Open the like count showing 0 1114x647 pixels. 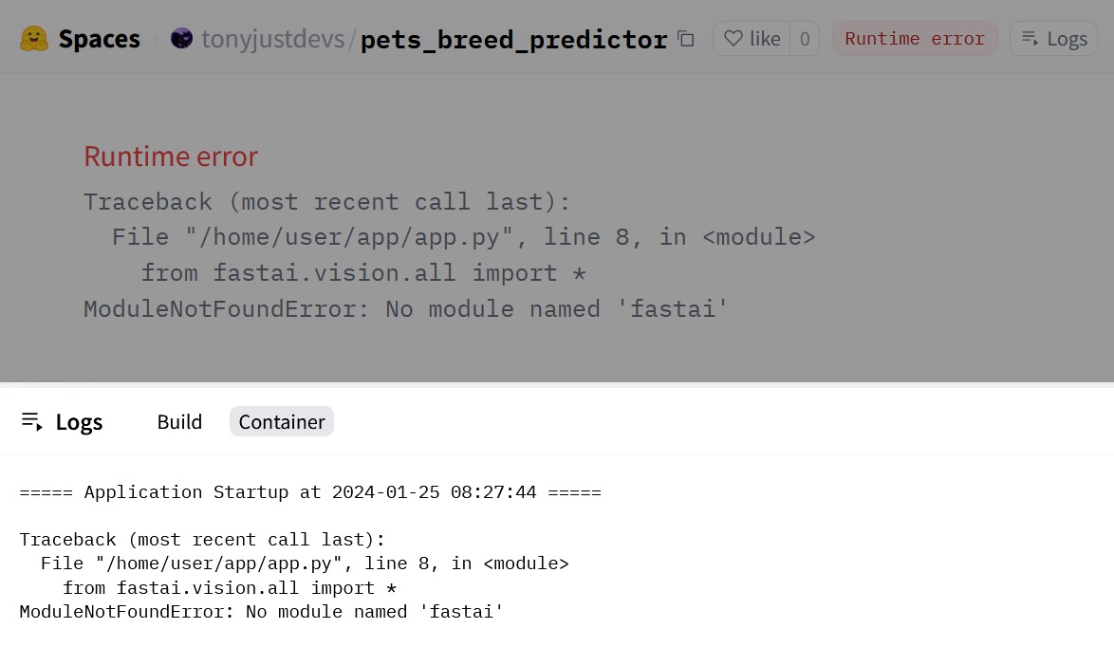805,38
